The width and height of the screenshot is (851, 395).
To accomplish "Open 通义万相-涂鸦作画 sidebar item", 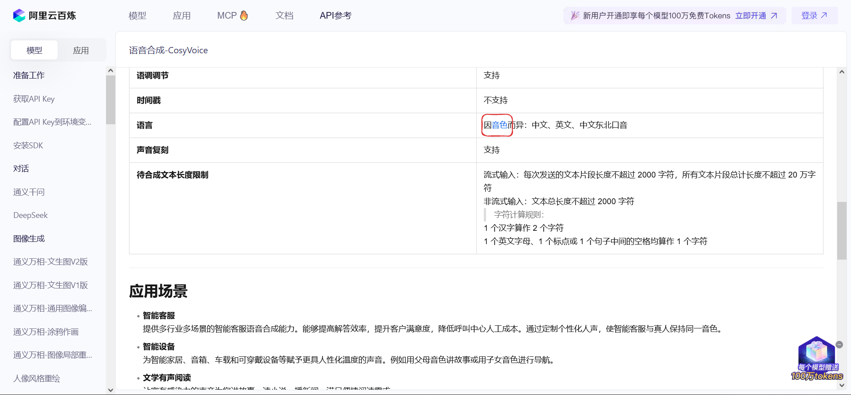I will pyautogui.click(x=46, y=332).
